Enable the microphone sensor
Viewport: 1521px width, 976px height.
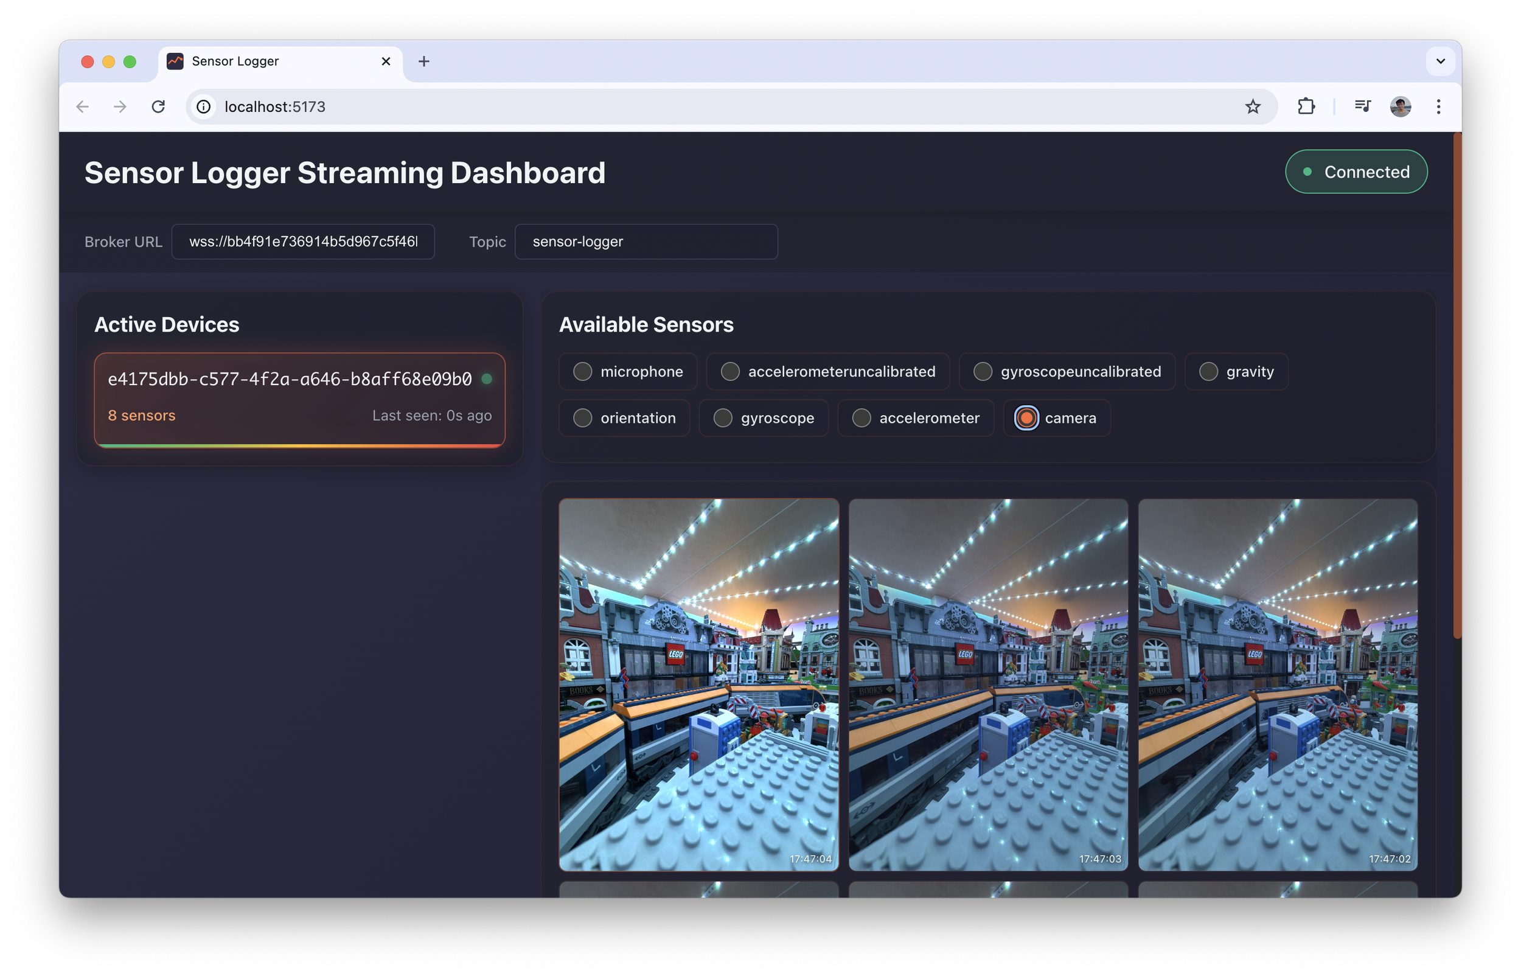point(627,371)
